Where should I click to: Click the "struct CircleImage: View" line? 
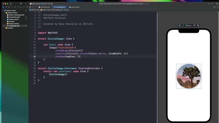point(56,39)
